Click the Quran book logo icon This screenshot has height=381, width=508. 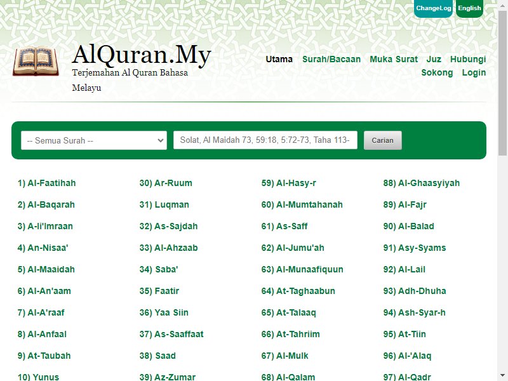(x=36, y=61)
